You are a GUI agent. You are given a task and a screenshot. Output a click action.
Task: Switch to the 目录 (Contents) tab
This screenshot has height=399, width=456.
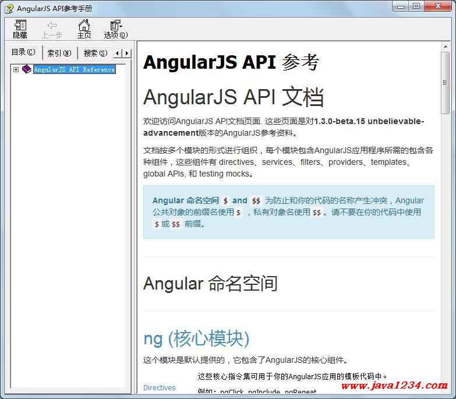[23, 52]
